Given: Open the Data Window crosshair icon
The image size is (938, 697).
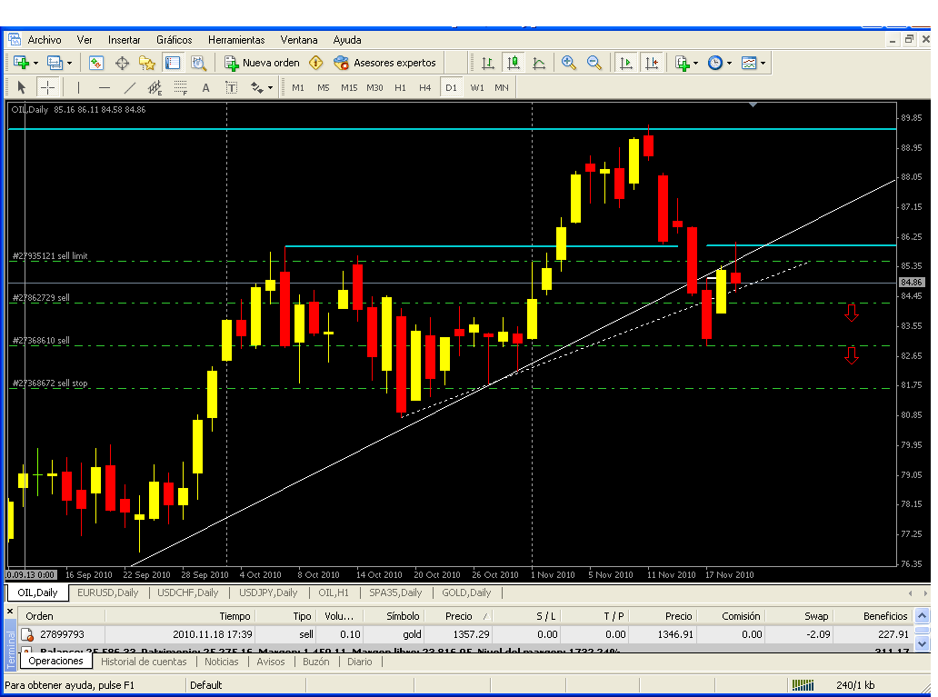Looking at the screenshot, I should click(x=122, y=63).
